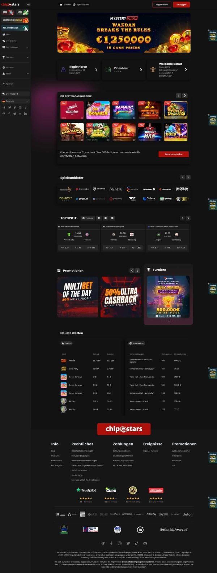Open the Telegram icon in the sidebar
Viewport: 217px width, 573px height.
pos(4,107)
